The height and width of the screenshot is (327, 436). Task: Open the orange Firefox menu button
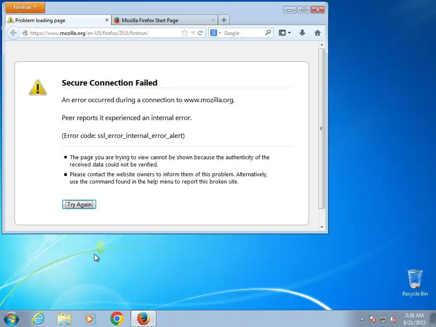25,7
